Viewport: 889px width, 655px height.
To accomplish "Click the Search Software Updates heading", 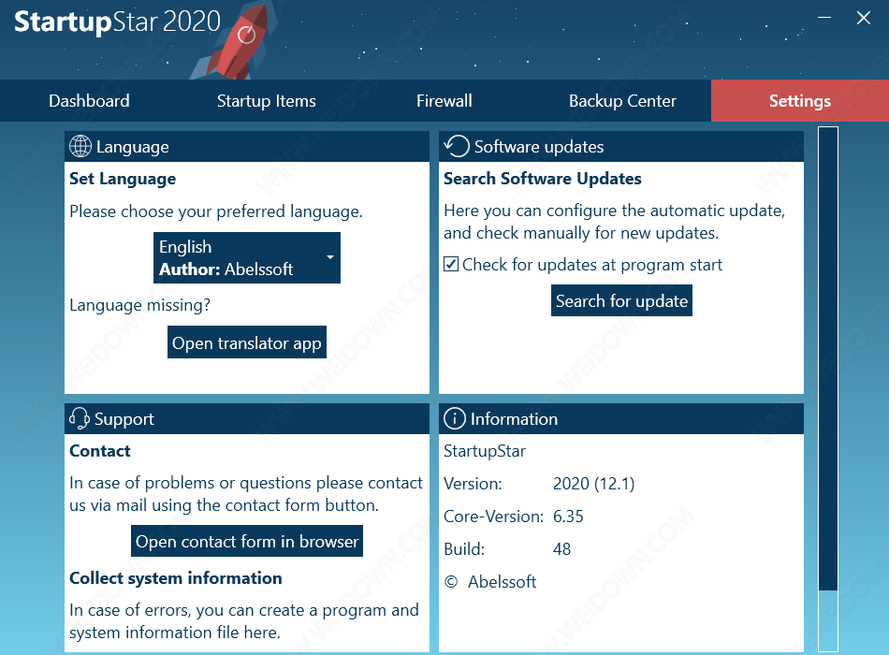I will click(543, 179).
